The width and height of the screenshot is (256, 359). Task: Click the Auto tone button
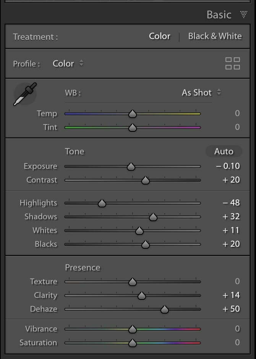point(224,151)
